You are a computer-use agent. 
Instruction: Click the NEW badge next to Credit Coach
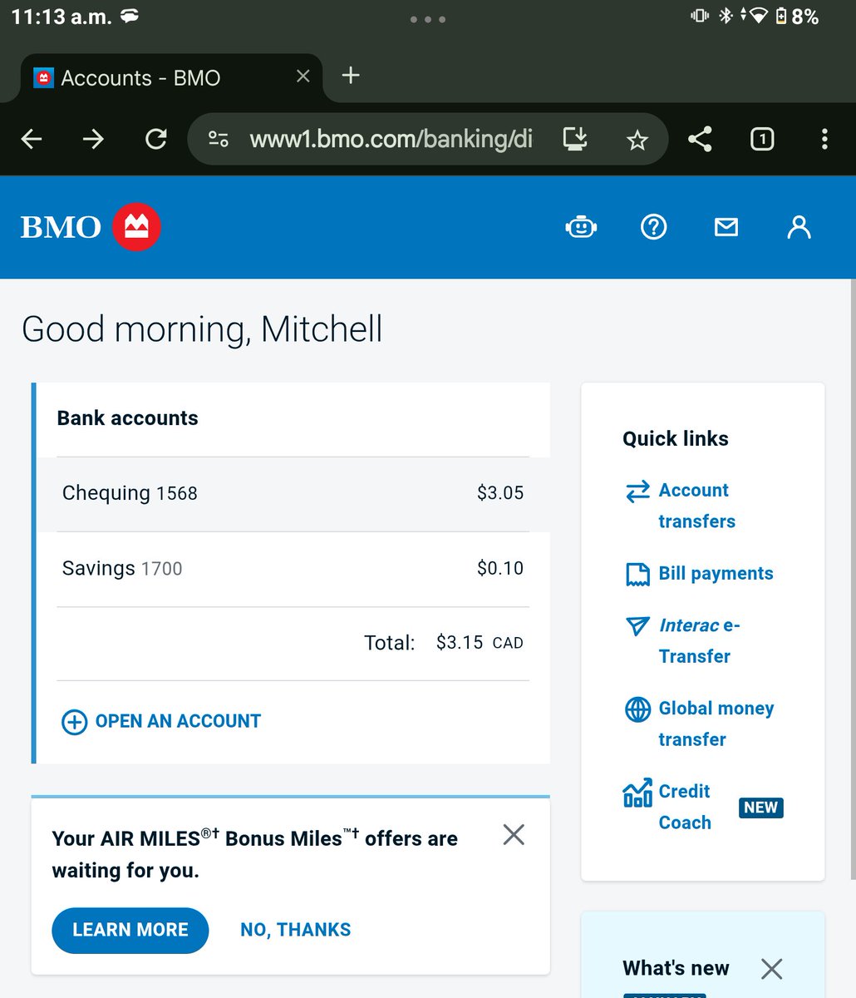click(760, 808)
